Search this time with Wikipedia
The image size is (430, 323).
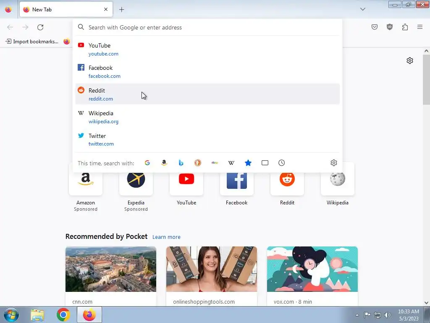(231, 163)
